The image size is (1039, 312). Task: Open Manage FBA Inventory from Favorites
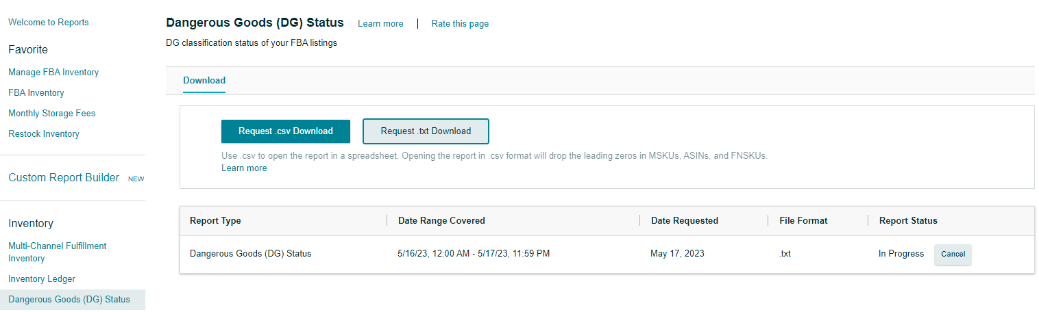point(53,73)
